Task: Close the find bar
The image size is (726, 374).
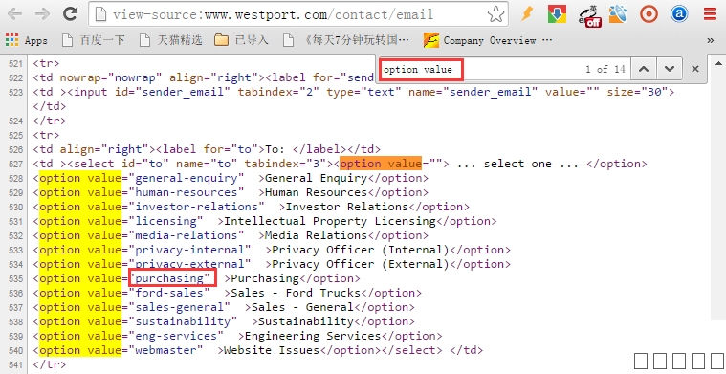Action: click(695, 69)
